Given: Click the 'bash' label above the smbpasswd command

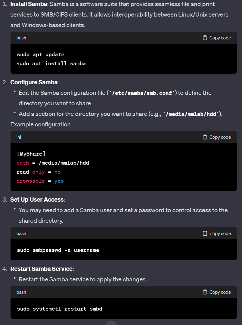Looking at the screenshot, I should pos(21,234).
